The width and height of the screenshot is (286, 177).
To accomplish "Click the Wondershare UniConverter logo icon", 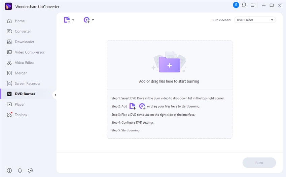I will (x=8, y=7).
